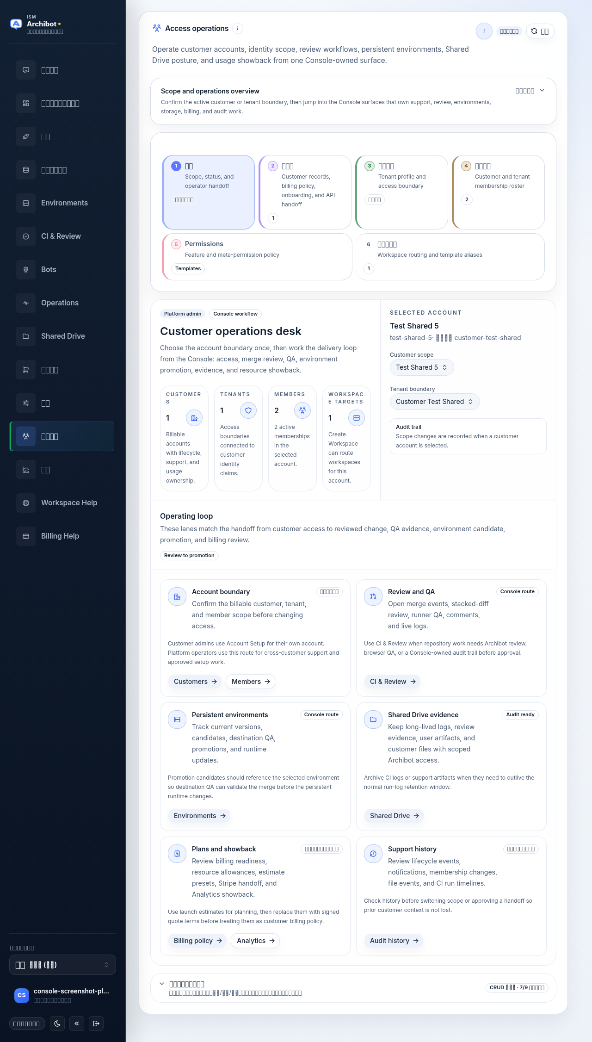Click the round info button near the refresh button
The height and width of the screenshot is (1042, 592).
(484, 31)
